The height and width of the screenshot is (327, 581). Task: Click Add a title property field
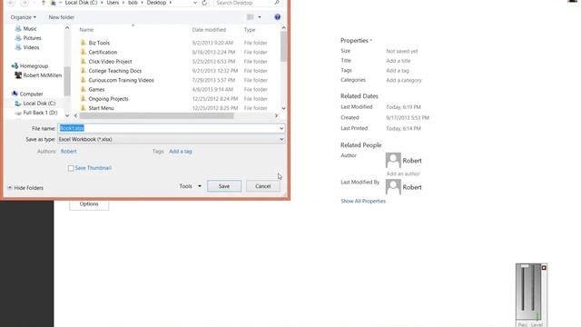click(398, 61)
